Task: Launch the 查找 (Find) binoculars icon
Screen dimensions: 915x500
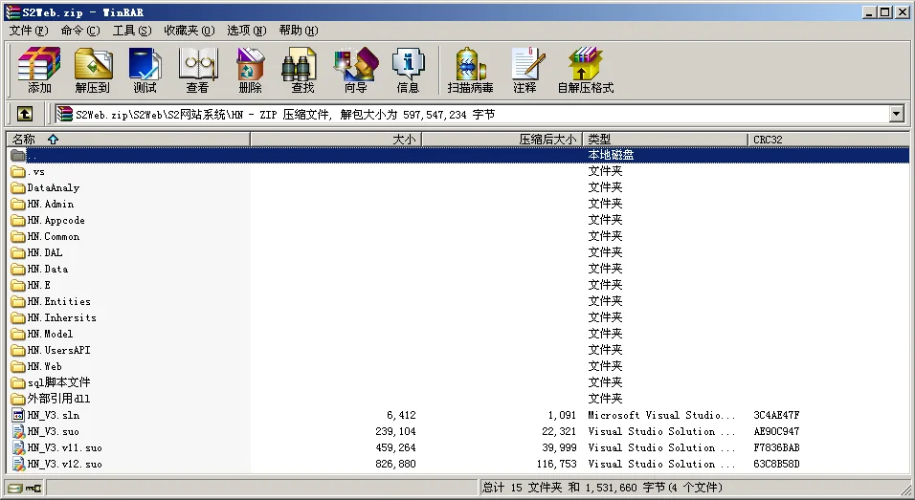Action: click(302, 71)
